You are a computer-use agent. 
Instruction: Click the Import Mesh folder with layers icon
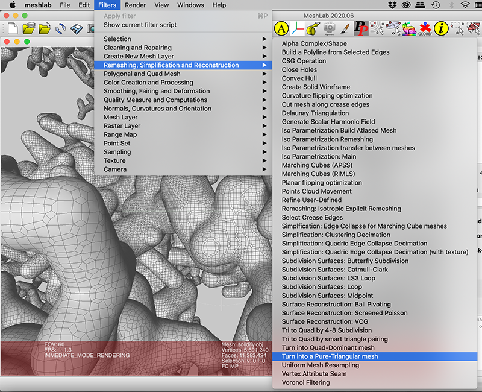point(28,28)
